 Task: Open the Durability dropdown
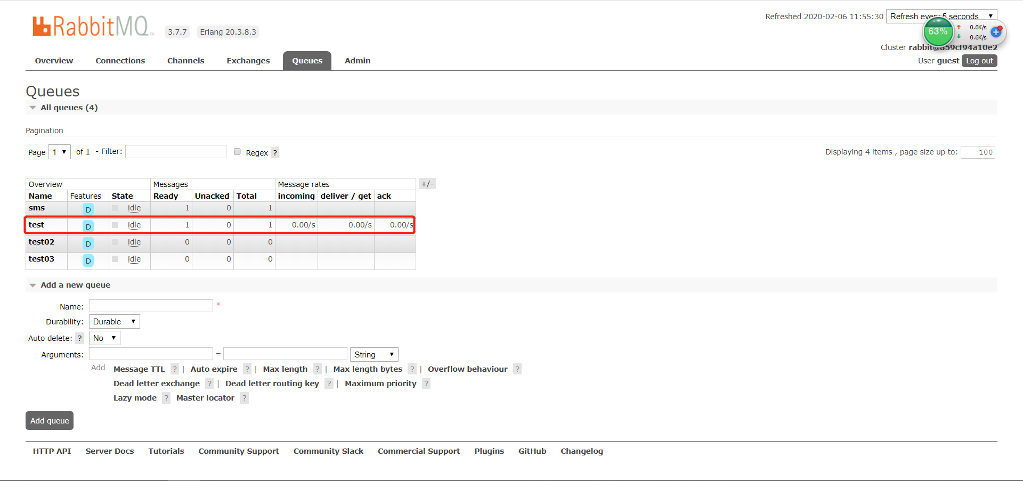tap(115, 322)
